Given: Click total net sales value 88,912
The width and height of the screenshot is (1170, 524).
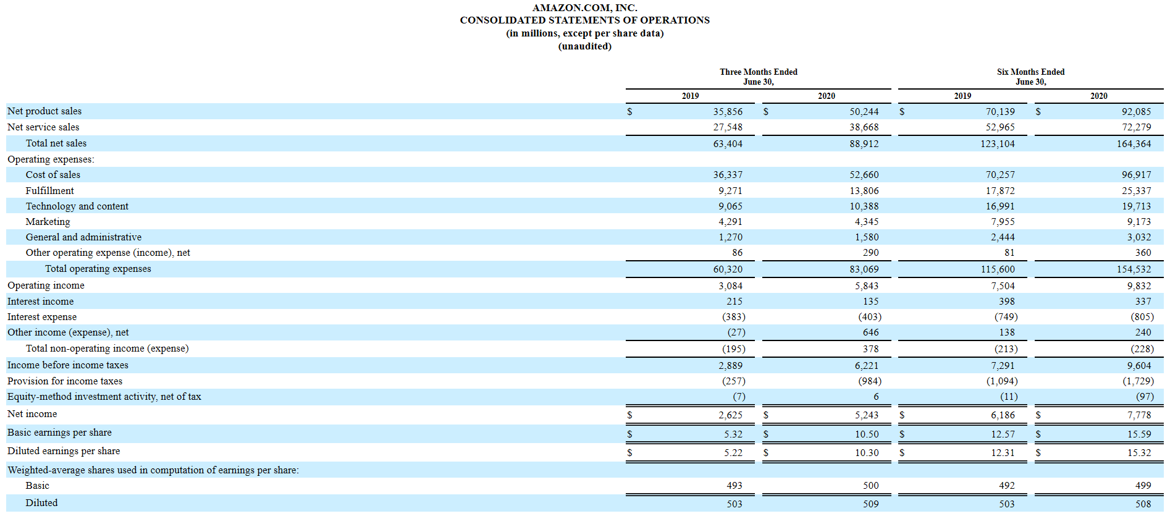Looking at the screenshot, I should pyautogui.click(x=864, y=144).
